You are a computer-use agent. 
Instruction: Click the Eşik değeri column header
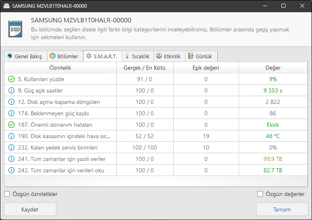point(206,68)
